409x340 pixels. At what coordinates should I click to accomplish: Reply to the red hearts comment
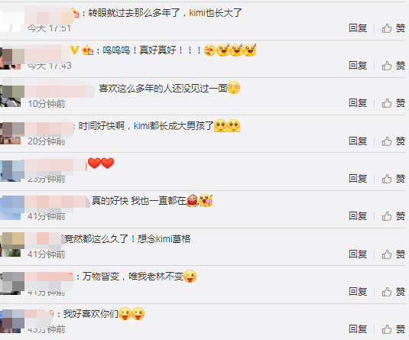click(x=358, y=179)
